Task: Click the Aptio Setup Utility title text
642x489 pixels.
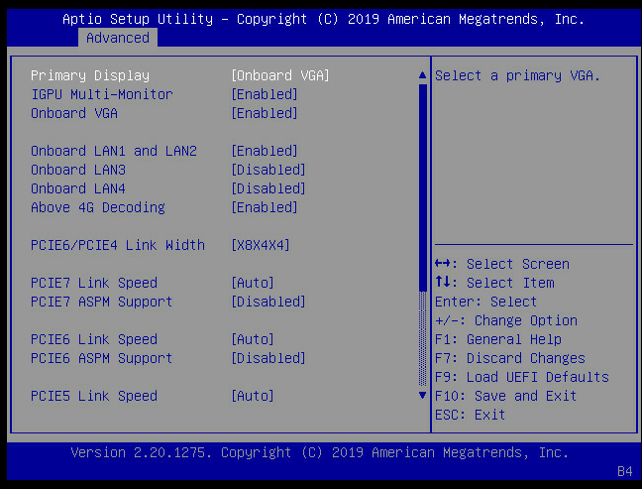Action: (x=323, y=19)
